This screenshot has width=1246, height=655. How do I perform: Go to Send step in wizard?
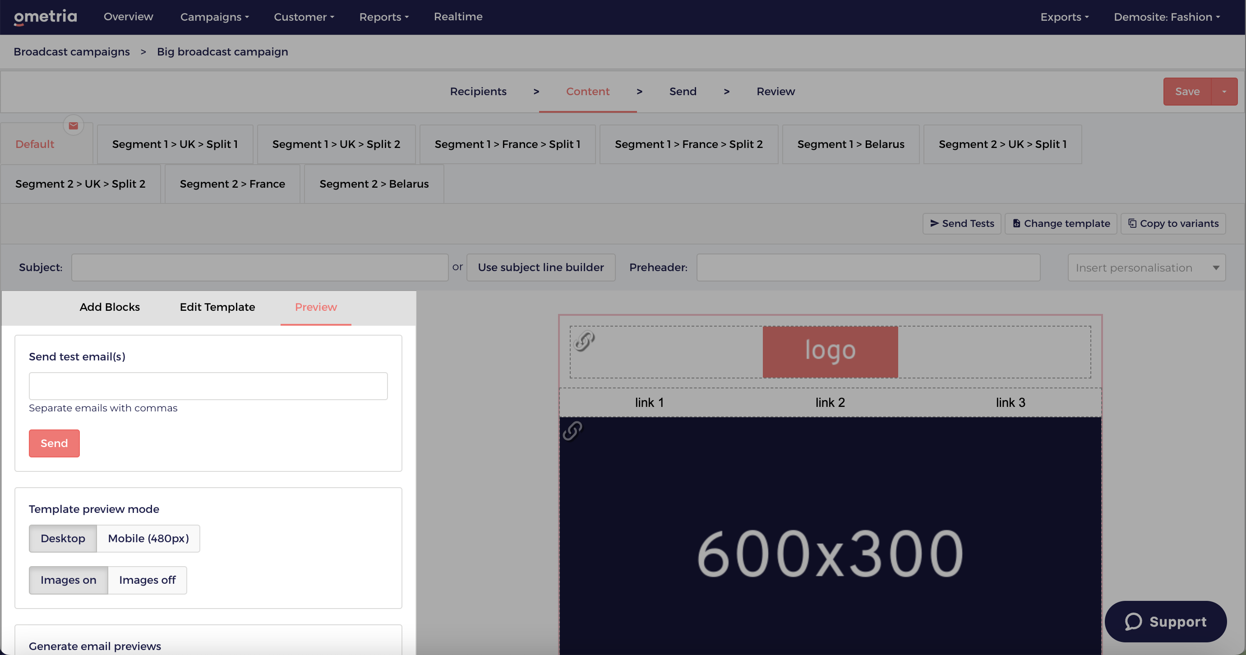[683, 92]
